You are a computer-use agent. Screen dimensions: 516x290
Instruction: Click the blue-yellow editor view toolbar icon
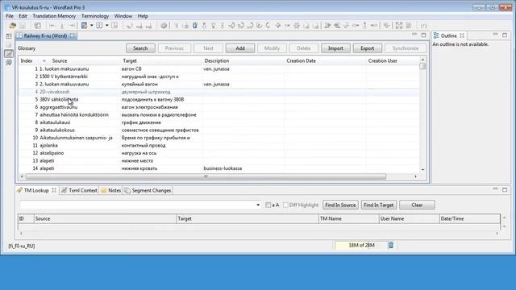(x=84, y=25)
